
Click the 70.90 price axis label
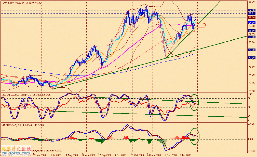tap(251, 91)
